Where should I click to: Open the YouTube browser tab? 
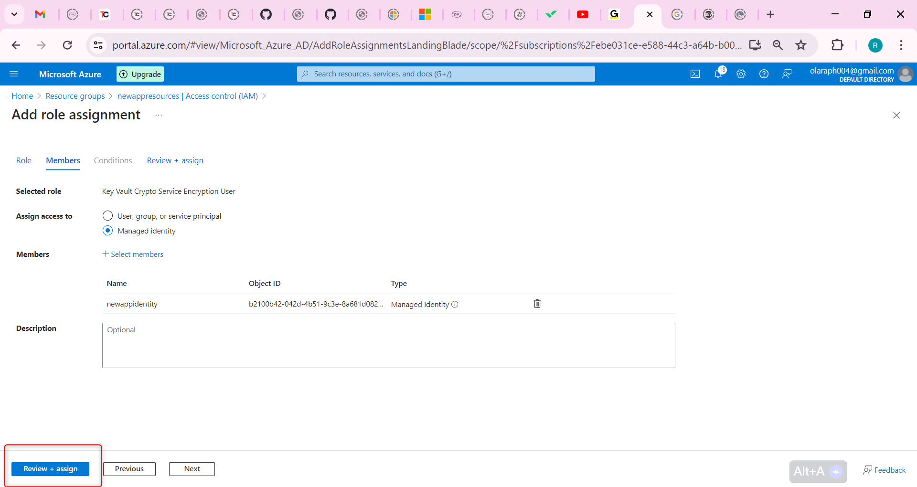coord(583,14)
